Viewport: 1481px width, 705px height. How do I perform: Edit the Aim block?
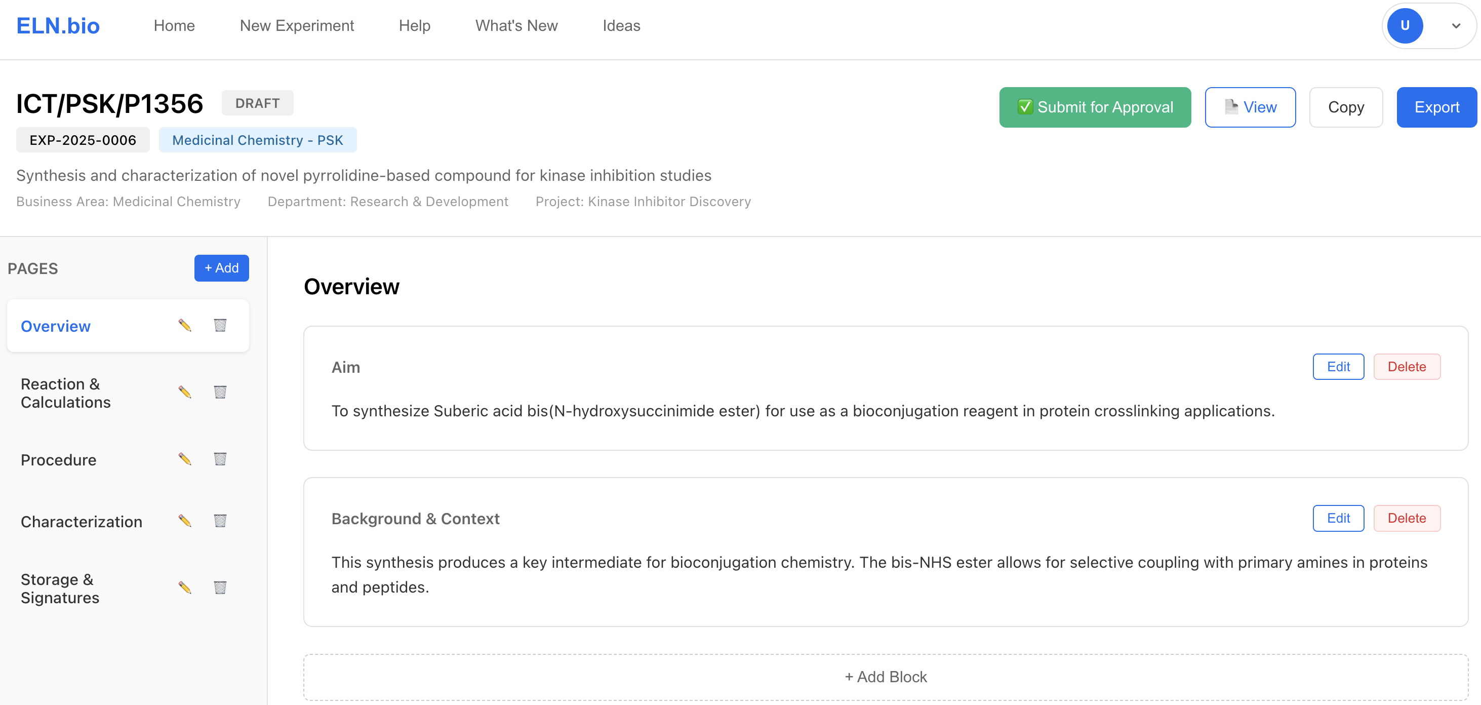[x=1338, y=367]
